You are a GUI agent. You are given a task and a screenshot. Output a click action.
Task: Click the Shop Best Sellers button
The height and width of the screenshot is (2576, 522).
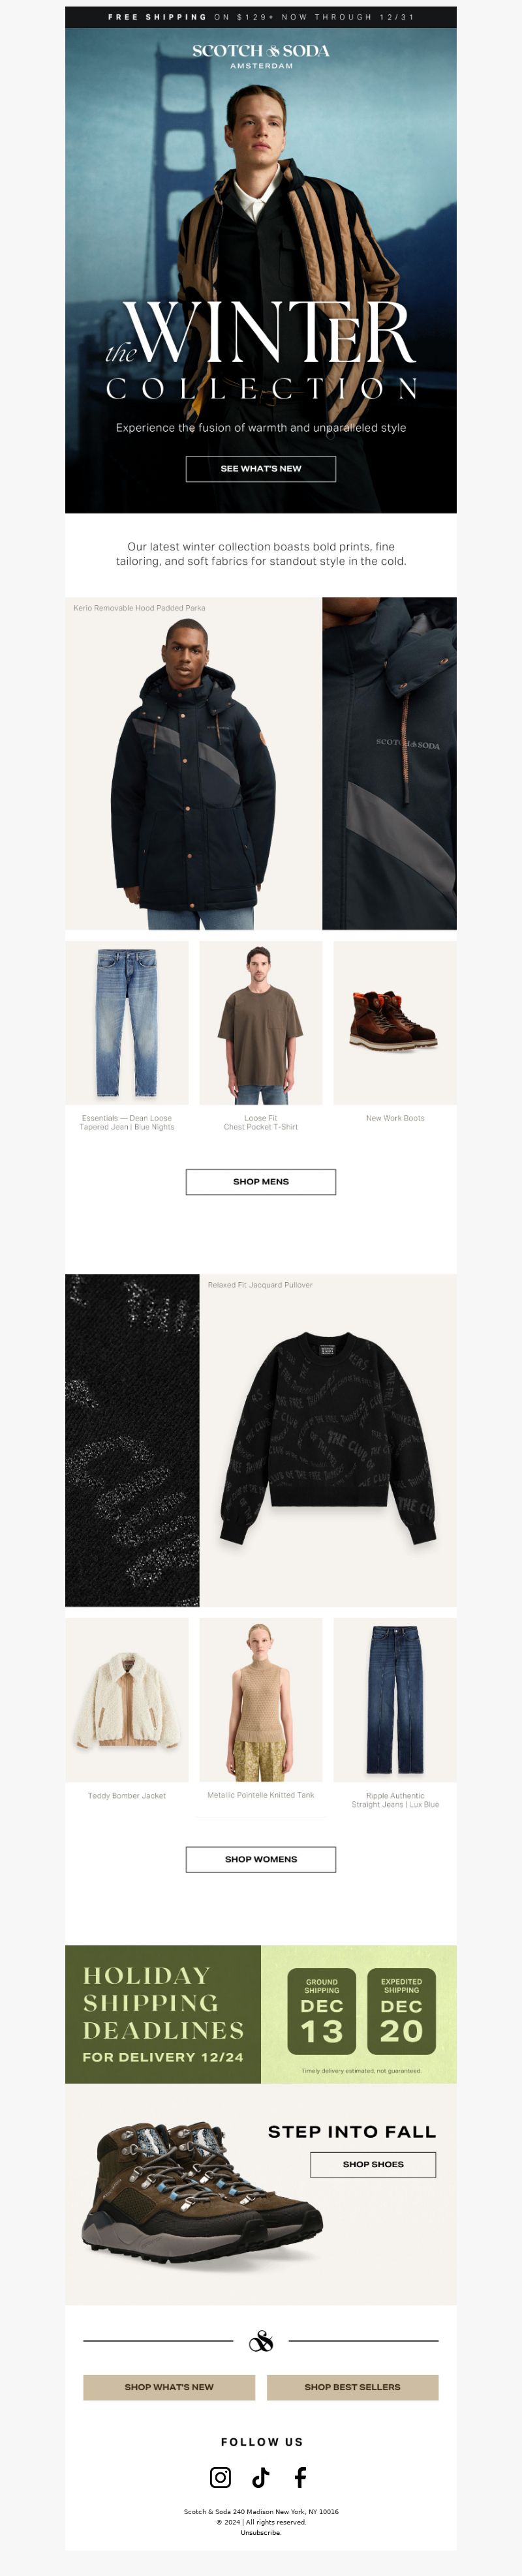pyautogui.click(x=352, y=2386)
